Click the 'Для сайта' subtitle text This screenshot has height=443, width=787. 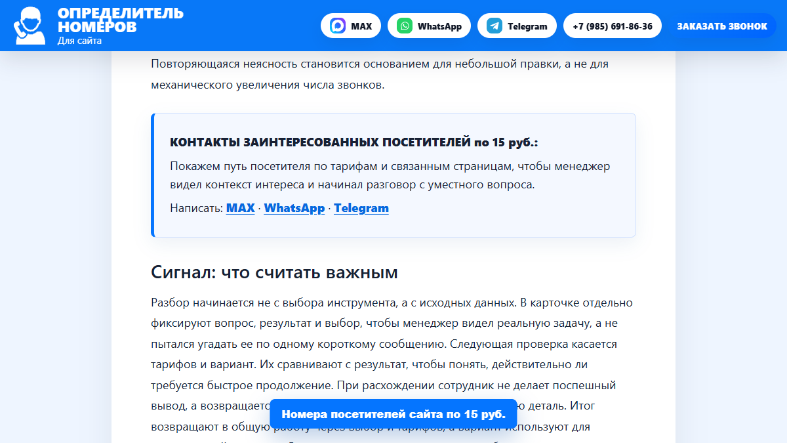click(79, 41)
